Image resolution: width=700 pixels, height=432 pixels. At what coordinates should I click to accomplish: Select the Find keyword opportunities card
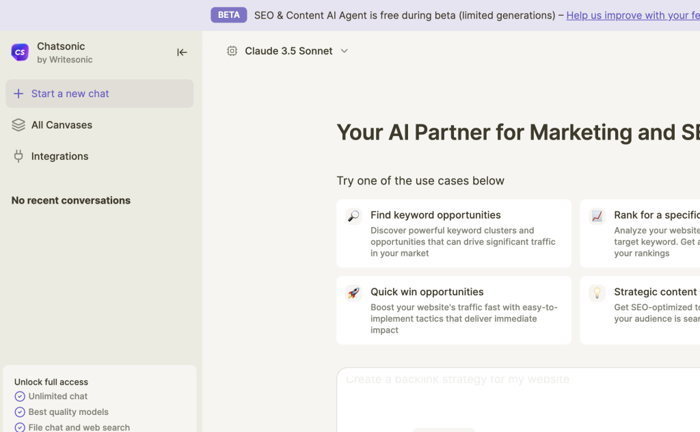(x=454, y=233)
